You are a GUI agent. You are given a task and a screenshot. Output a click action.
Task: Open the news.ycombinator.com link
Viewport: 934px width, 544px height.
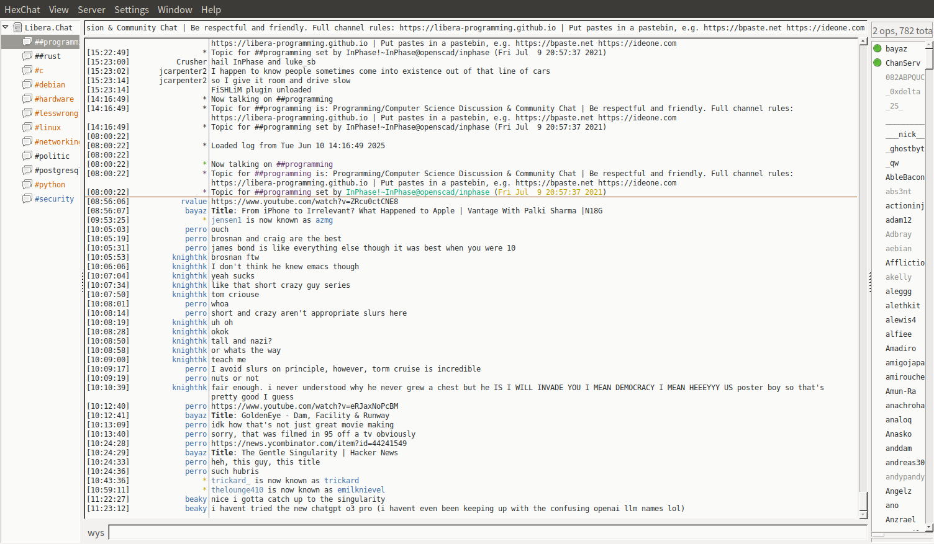click(x=309, y=444)
